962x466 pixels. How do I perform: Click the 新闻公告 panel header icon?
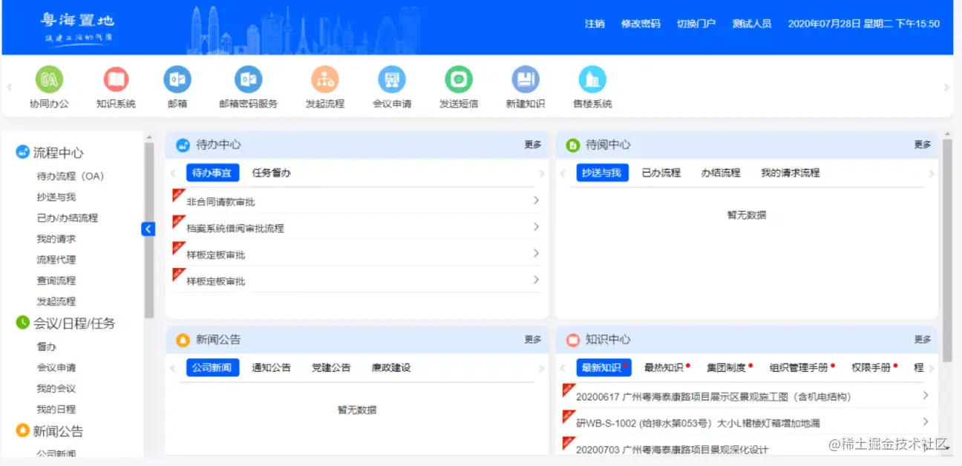point(183,340)
